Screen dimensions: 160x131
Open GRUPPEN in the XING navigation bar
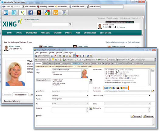tap(57, 33)
